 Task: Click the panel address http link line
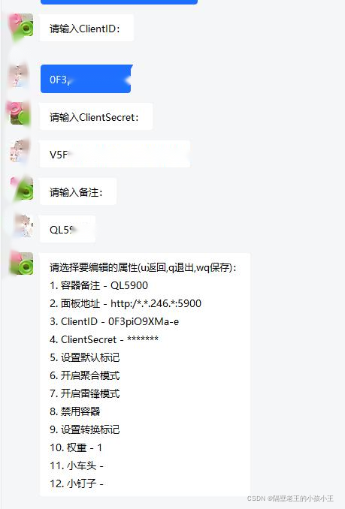click(126, 303)
